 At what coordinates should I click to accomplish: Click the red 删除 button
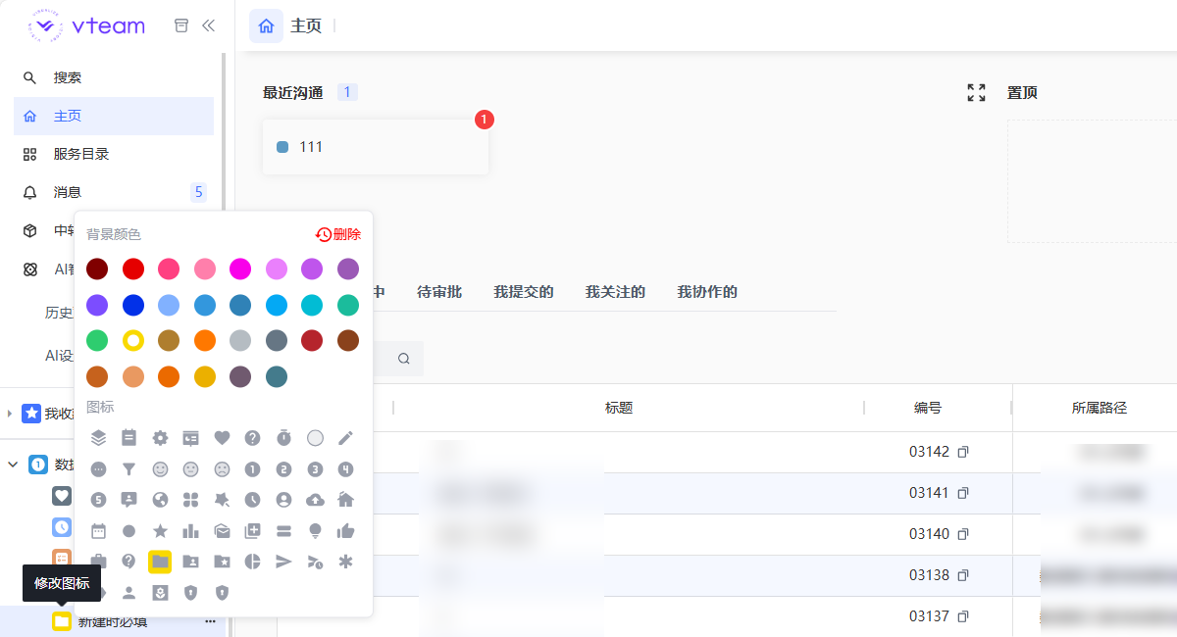[x=338, y=234]
